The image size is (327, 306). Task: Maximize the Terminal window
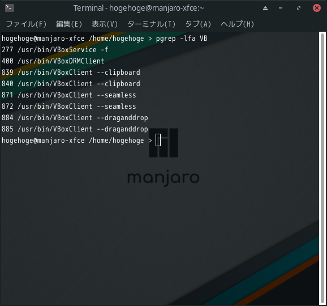[299, 8]
